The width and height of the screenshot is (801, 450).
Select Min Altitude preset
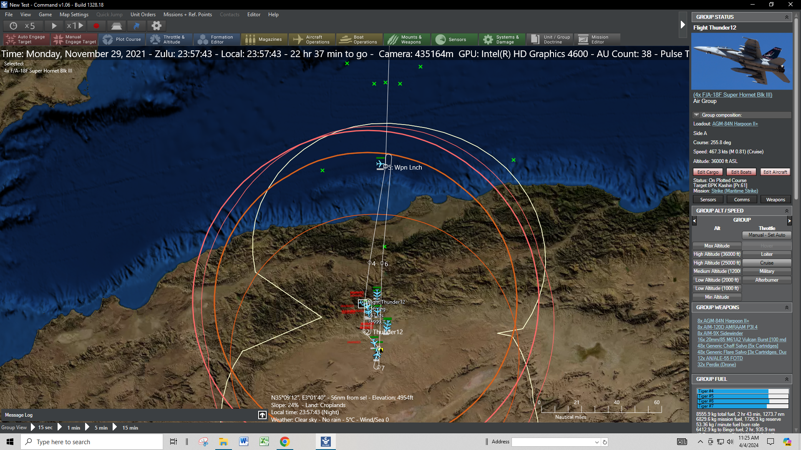click(x=717, y=297)
